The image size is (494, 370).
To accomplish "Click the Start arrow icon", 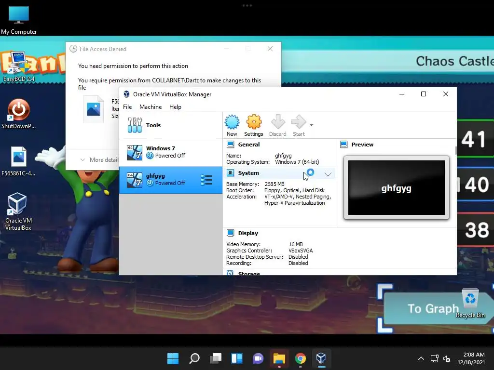I will (x=298, y=122).
